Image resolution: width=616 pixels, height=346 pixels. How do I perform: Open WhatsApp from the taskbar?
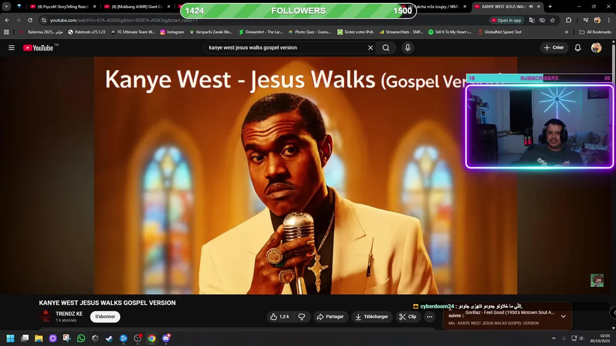(x=81, y=338)
